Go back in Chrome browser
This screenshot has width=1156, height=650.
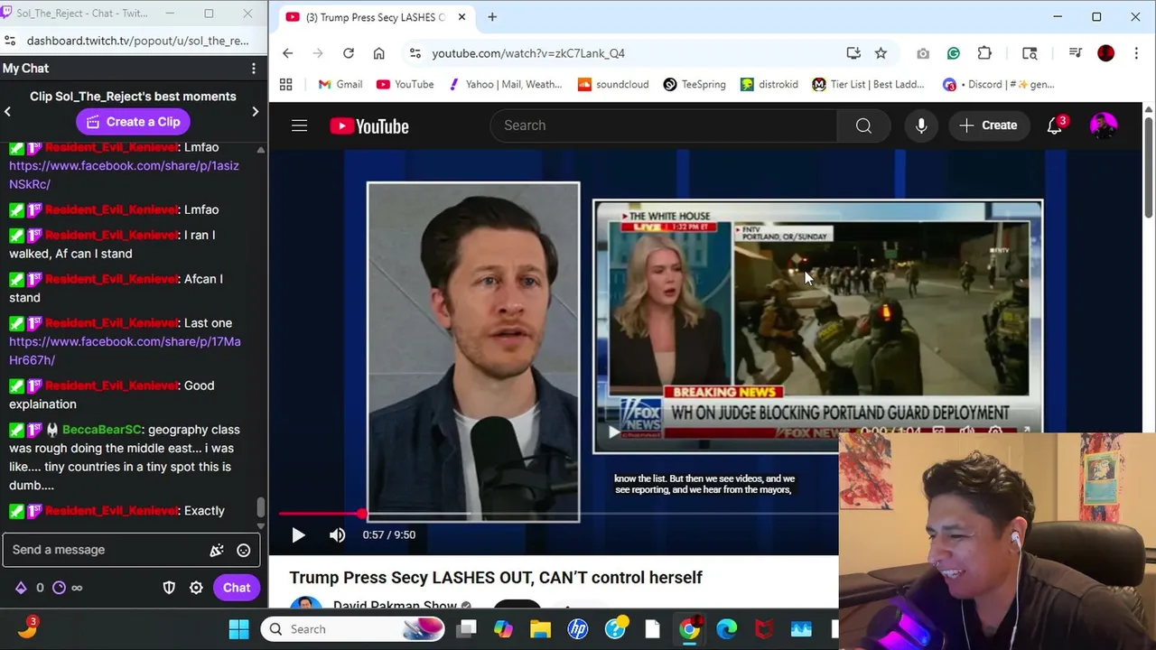(287, 53)
